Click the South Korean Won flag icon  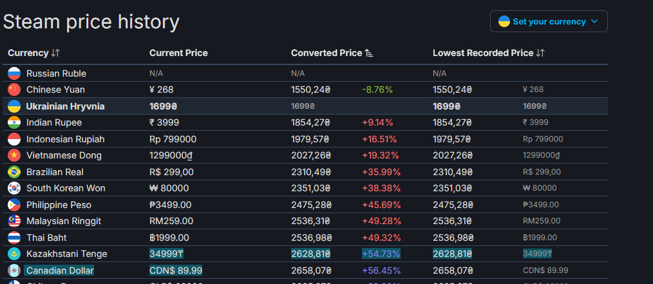pyautogui.click(x=14, y=188)
